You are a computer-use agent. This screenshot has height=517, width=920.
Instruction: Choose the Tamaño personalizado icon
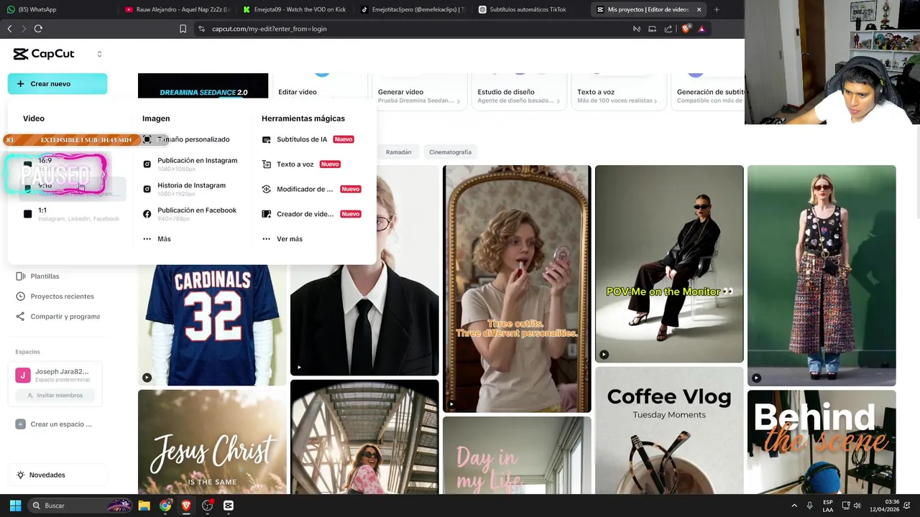(x=147, y=139)
